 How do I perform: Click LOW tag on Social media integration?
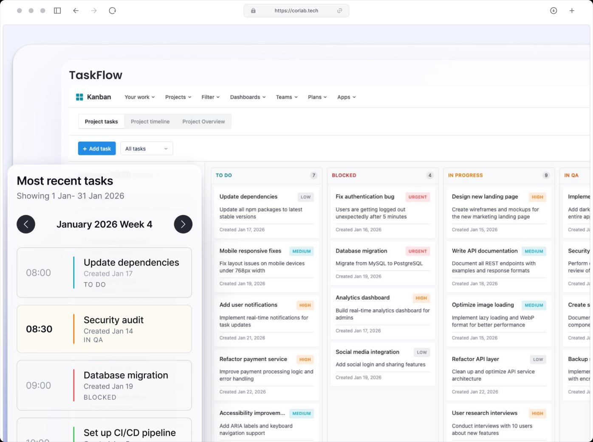tap(422, 352)
